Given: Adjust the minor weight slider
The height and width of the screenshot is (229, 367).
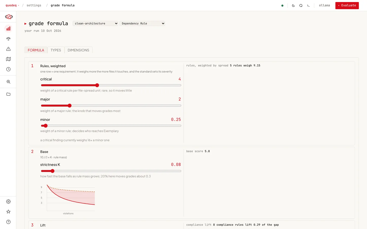Looking at the screenshot, I should 111,126.
